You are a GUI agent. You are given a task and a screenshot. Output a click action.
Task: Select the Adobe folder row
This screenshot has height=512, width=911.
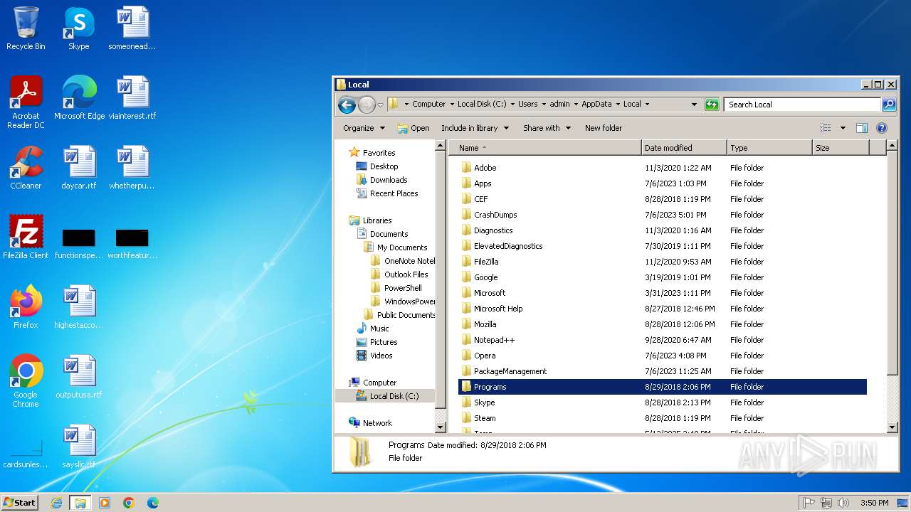tap(663, 168)
